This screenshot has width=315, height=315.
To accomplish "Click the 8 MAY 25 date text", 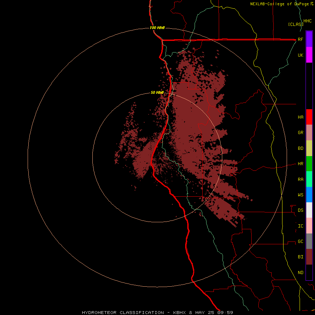I will [202, 313].
